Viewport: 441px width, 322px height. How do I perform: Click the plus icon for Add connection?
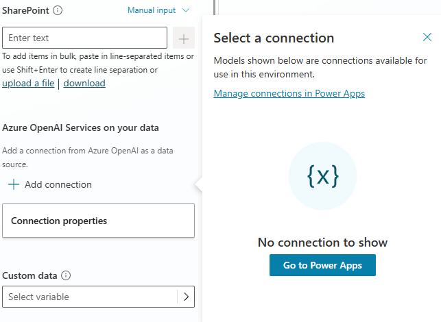tap(14, 184)
